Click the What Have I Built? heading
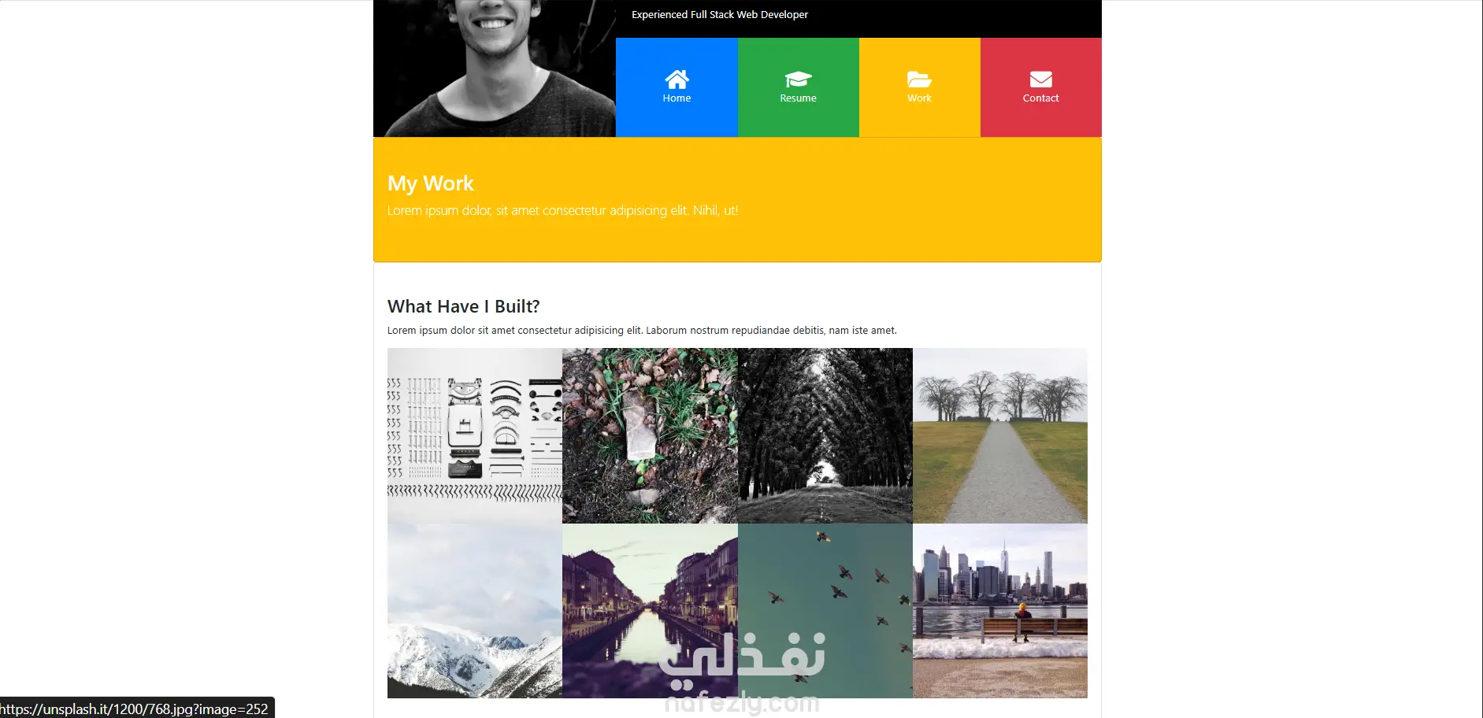The image size is (1483, 718). [x=464, y=306]
